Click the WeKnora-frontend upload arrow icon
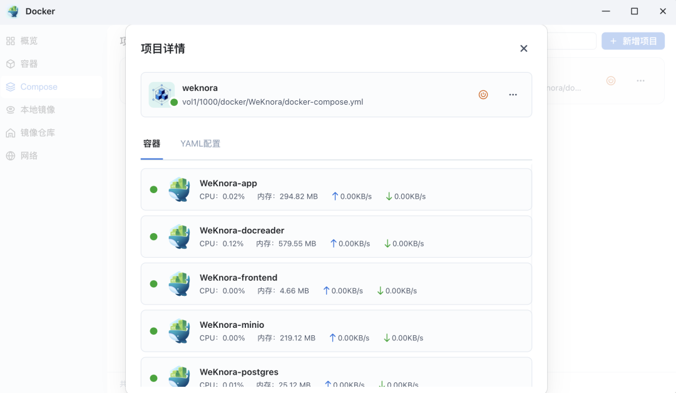676x393 pixels. pyautogui.click(x=326, y=291)
